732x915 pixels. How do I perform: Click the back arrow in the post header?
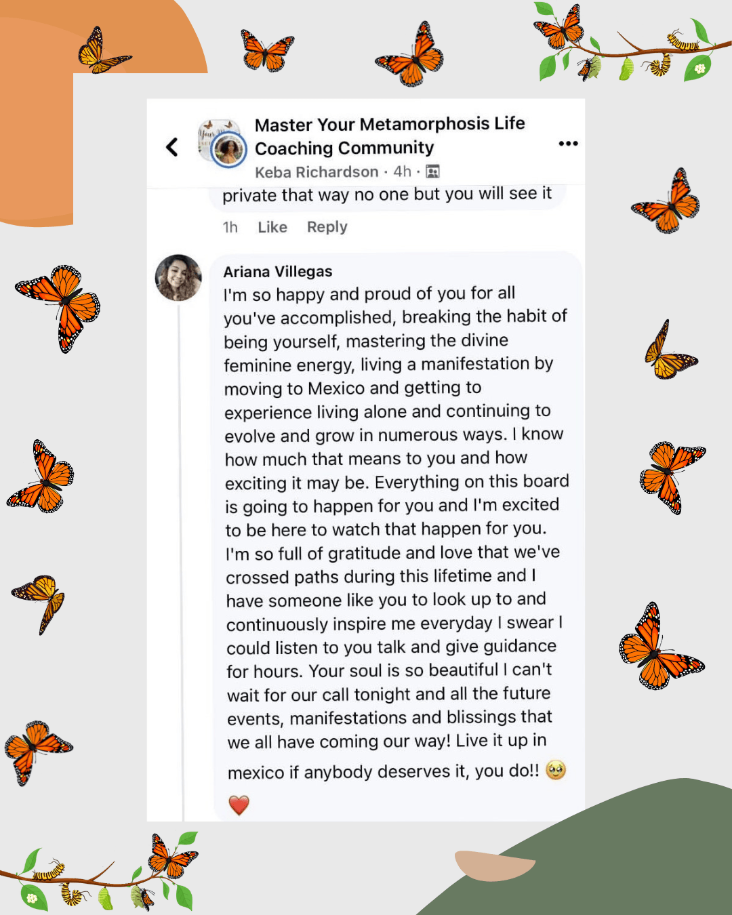click(172, 147)
